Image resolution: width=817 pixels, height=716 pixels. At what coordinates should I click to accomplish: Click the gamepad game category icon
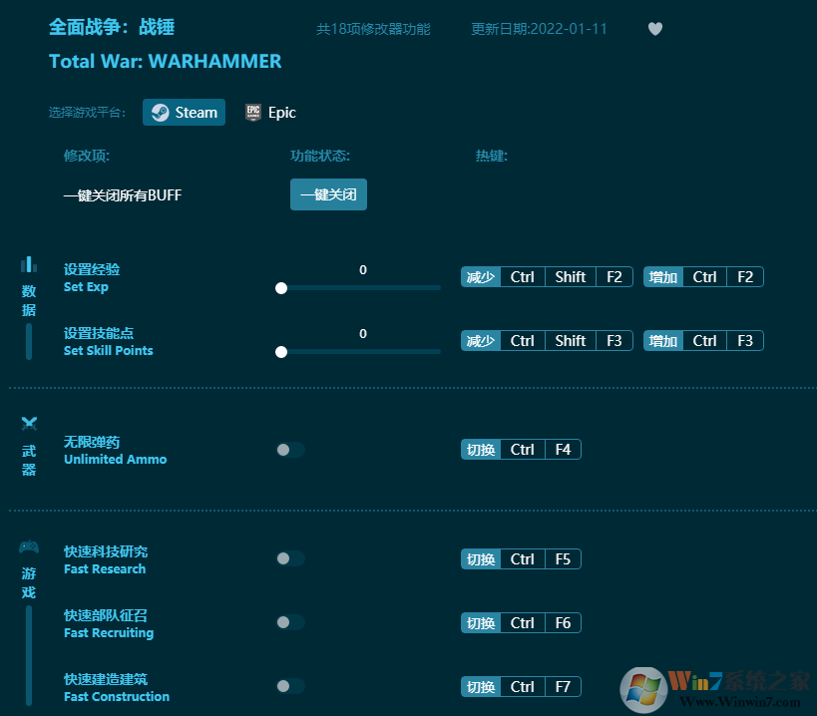(x=29, y=546)
